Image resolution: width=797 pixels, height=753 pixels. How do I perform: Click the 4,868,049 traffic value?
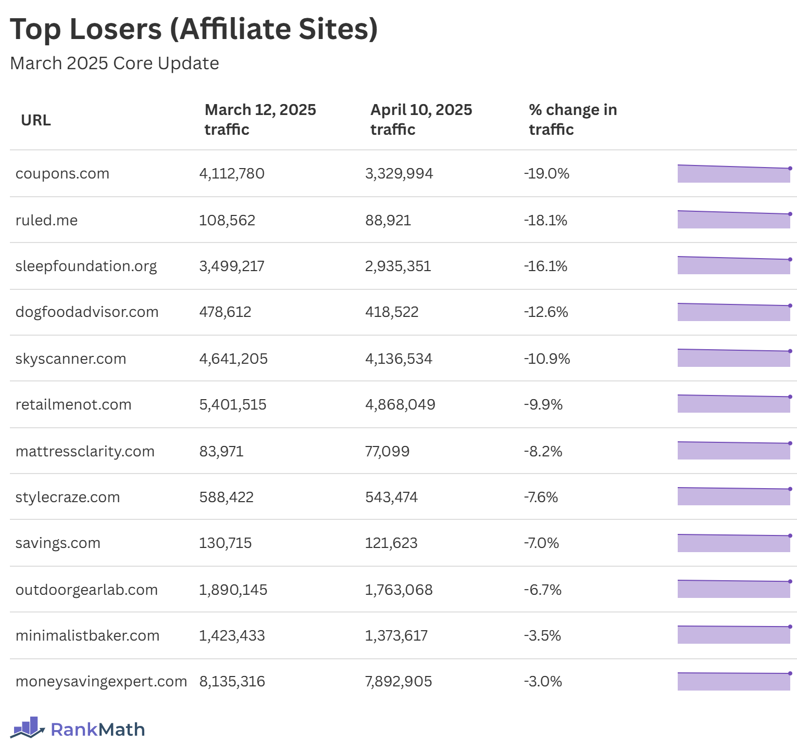point(400,405)
